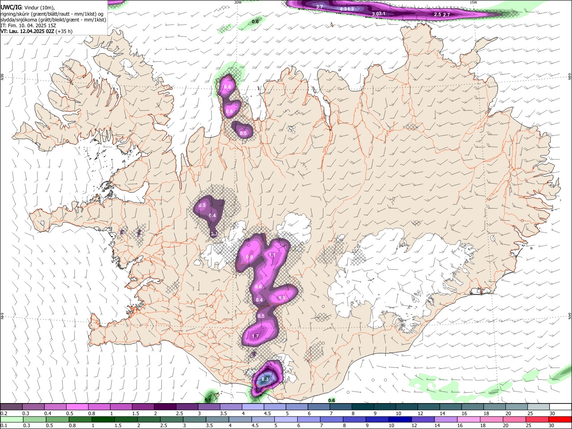Click the 20W longitude label
This screenshot has width=572, height=429.
click(x=238, y=2)
